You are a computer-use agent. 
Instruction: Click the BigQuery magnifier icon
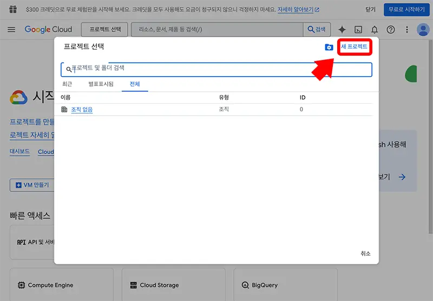pos(245,285)
